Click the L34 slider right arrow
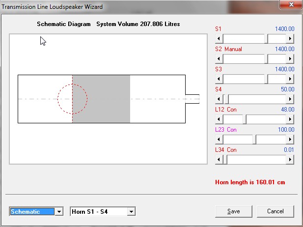Image resolution: width=303 pixels, height=227 pixels. tap(290, 160)
